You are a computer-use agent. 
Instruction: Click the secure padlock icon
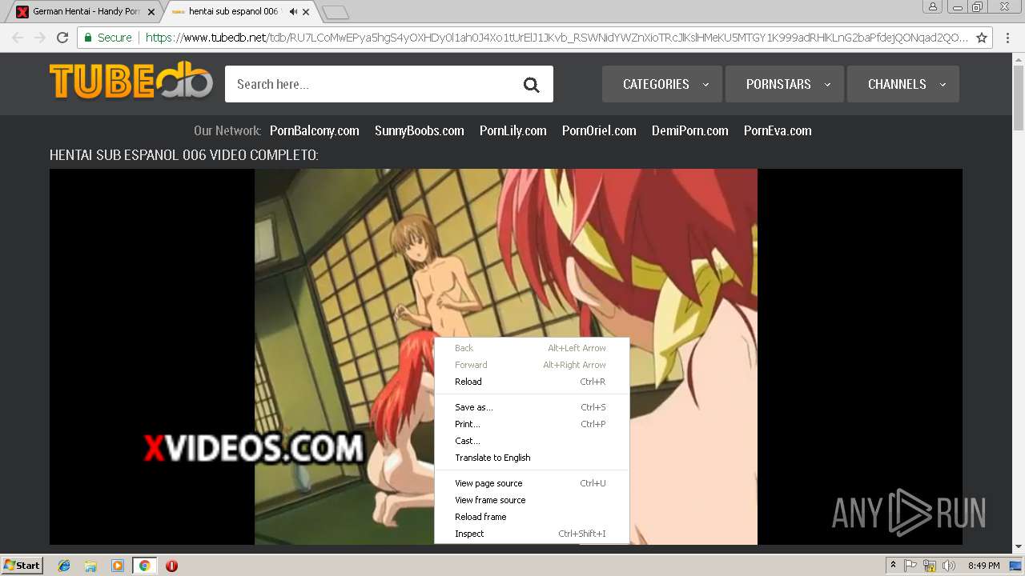(87, 38)
